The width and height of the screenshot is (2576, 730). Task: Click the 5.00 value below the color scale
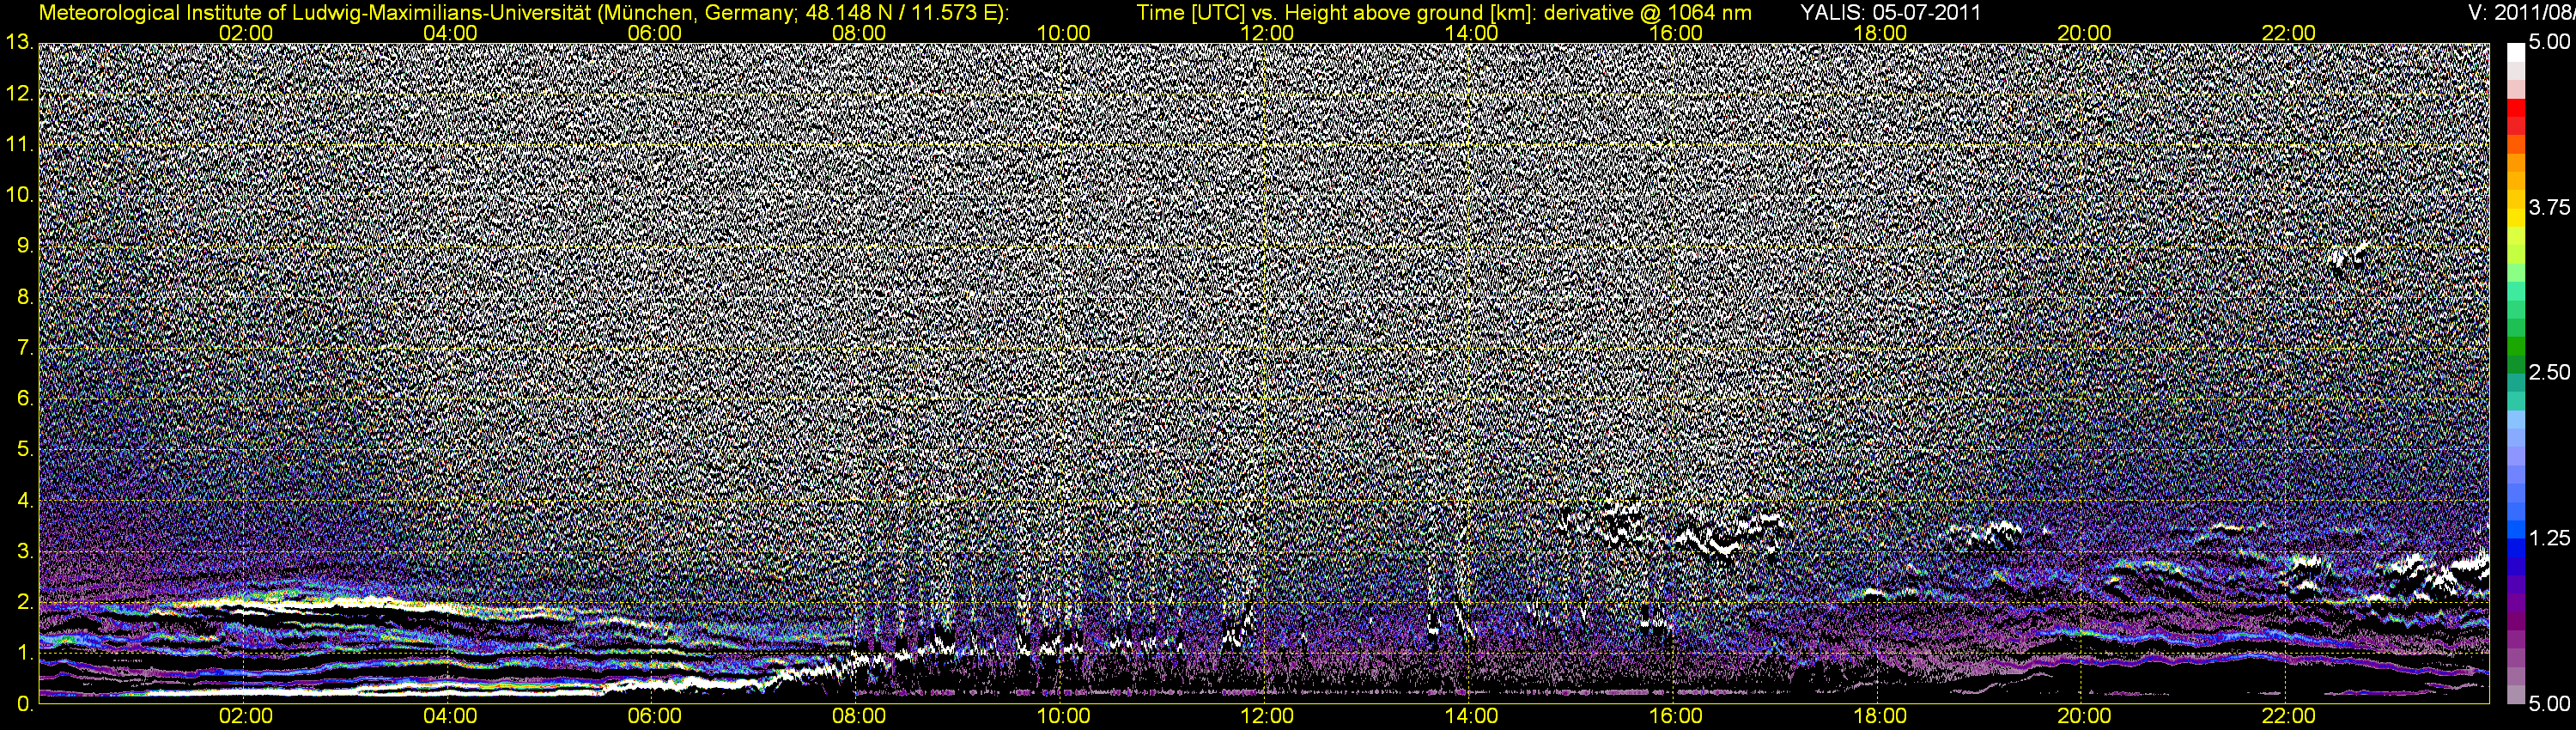click(x=2549, y=704)
